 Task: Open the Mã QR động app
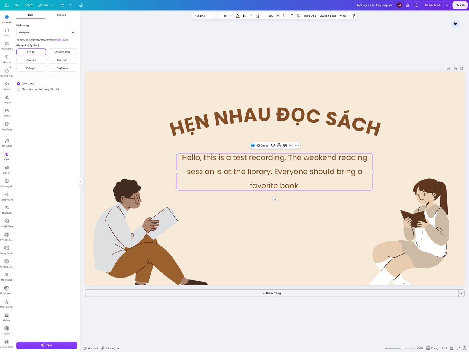click(x=7, y=223)
